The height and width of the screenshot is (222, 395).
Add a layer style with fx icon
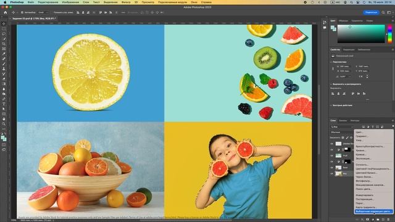(362, 220)
